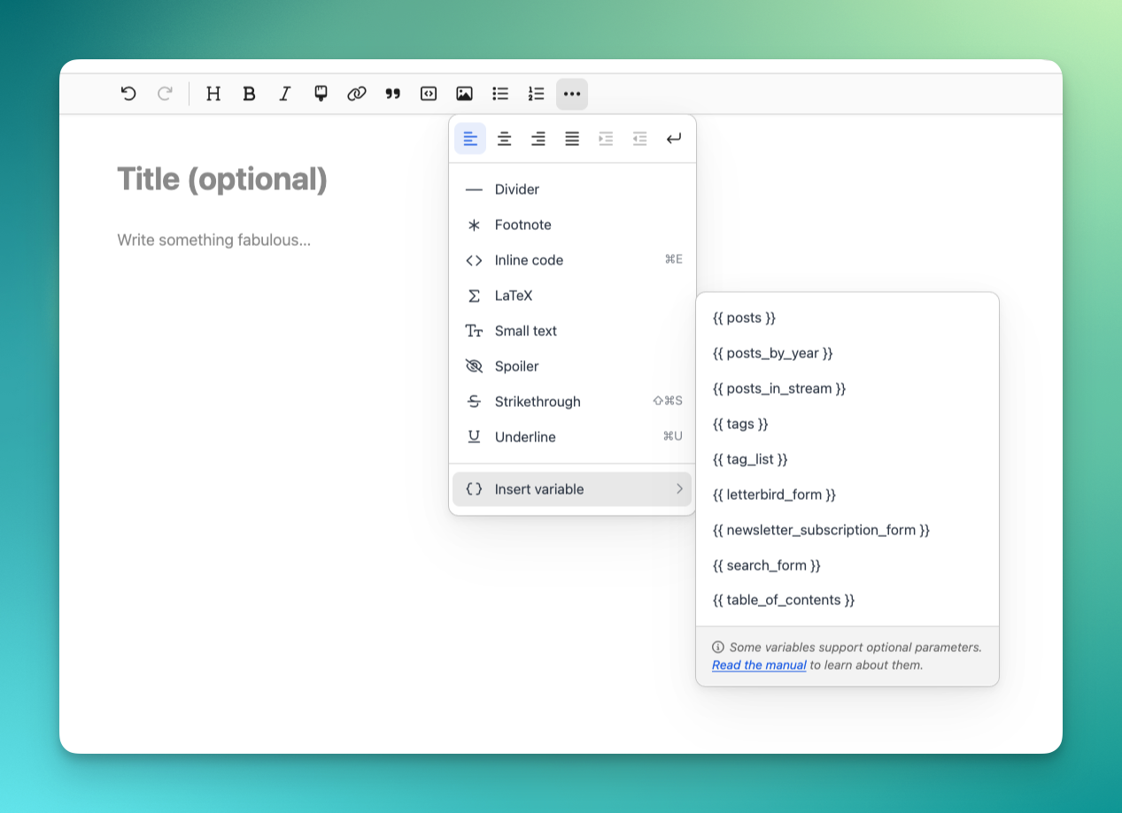Click the greyed-out redo icon
This screenshot has height=813, width=1122.
pos(165,94)
